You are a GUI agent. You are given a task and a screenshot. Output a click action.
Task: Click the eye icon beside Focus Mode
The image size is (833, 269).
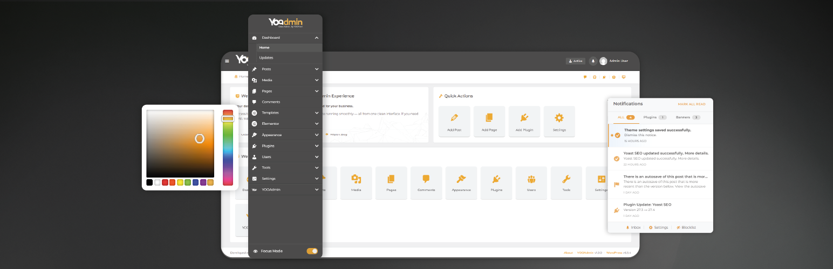pyautogui.click(x=256, y=251)
